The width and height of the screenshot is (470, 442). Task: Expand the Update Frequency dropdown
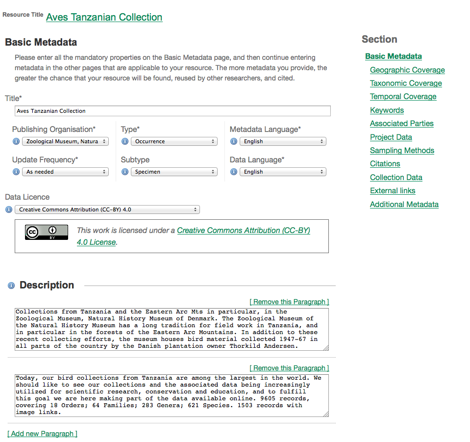tap(65, 172)
